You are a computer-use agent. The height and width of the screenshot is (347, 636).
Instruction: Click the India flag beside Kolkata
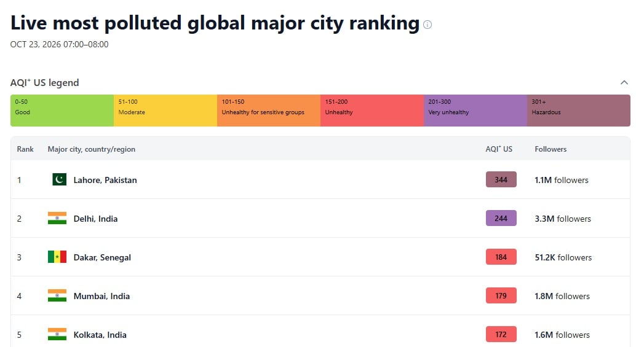click(x=57, y=335)
